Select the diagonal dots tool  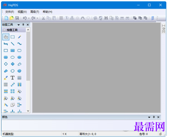tap(13, 85)
